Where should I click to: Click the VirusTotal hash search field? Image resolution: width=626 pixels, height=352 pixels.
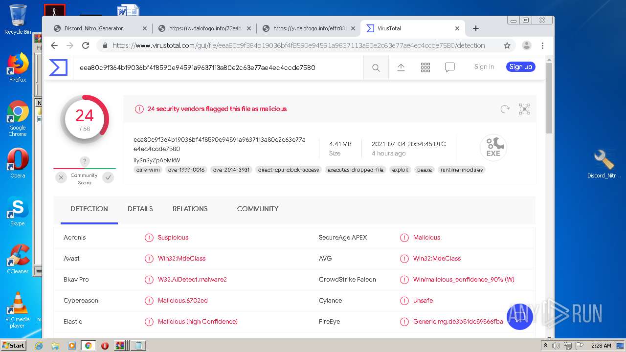(219, 68)
